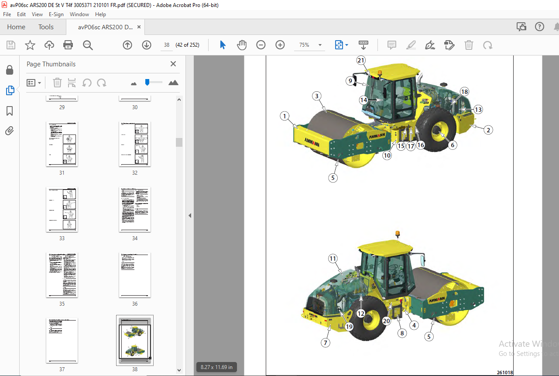The image size is (559, 376).
Task: Open the File menu
Action: pyautogui.click(x=7, y=14)
